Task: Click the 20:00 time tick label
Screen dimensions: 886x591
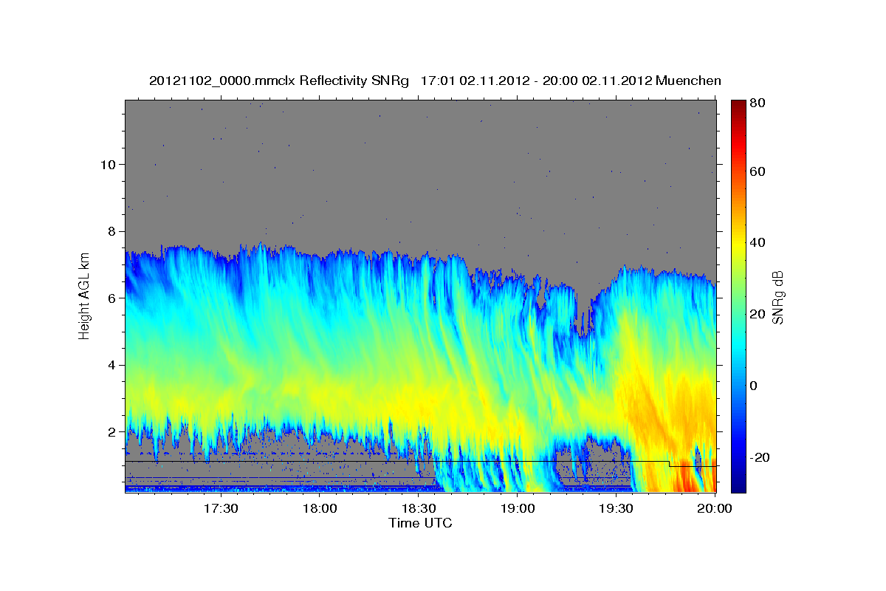Action: tap(714, 508)
